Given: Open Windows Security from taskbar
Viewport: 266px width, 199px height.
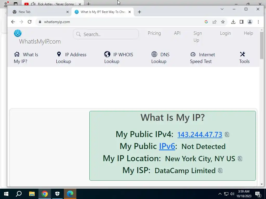Looking at the screenshot, I should coord(57,194).
